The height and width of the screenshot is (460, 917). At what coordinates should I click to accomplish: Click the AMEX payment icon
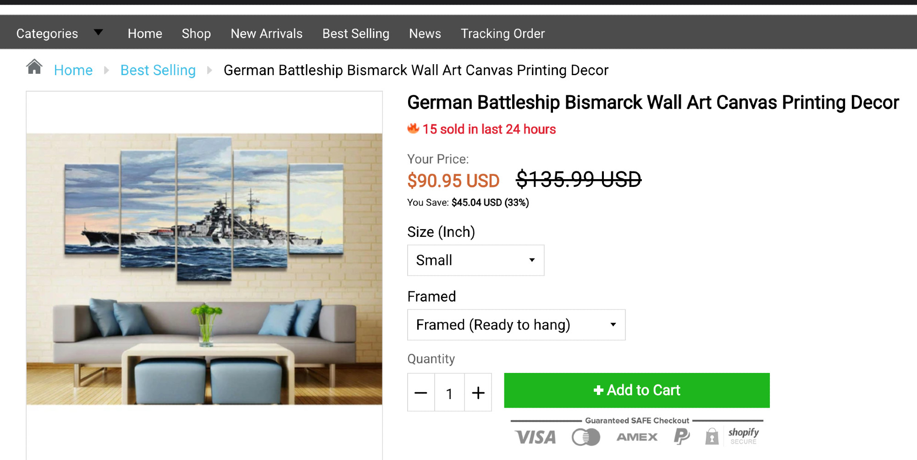637,437
